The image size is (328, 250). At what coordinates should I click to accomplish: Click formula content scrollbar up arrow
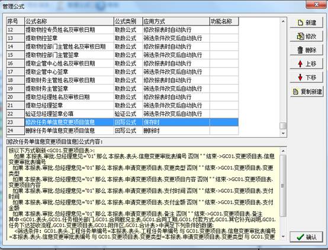point(283,151)
